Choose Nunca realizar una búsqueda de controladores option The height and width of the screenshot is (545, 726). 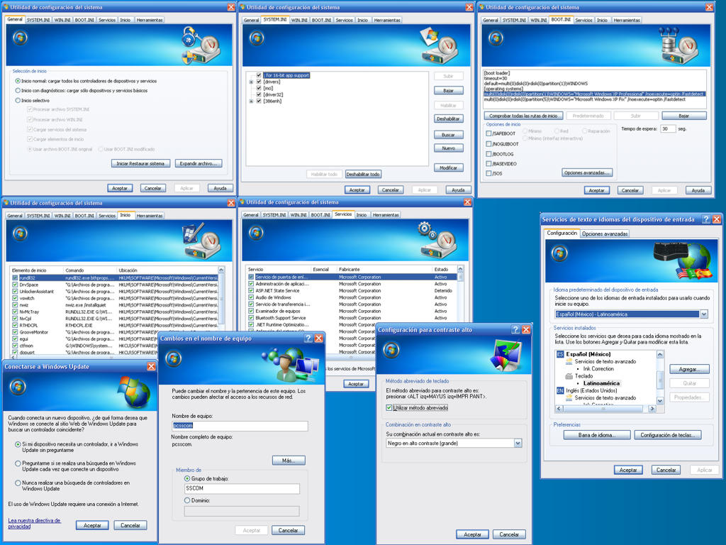(x=18, y=483)
